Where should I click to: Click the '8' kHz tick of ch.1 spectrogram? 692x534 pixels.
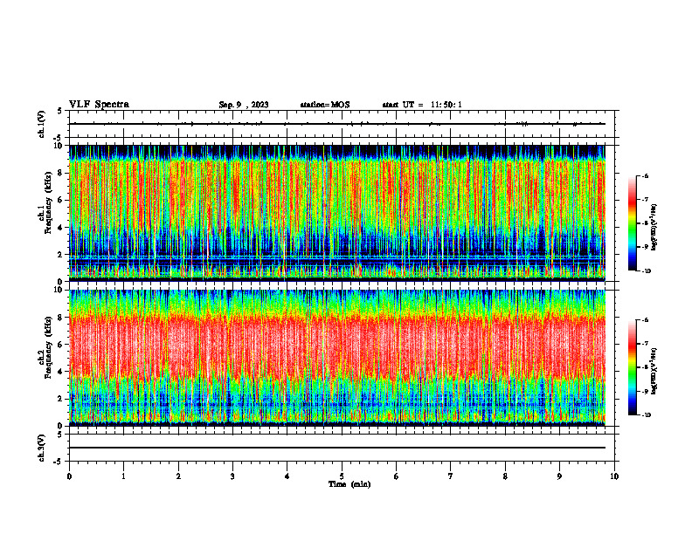tap(61, 173)
